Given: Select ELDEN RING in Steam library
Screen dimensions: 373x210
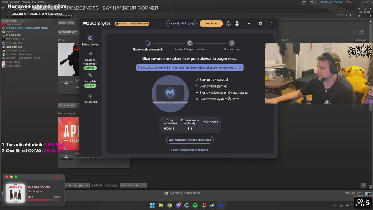Looking at the screenshot, I should 13,35.
